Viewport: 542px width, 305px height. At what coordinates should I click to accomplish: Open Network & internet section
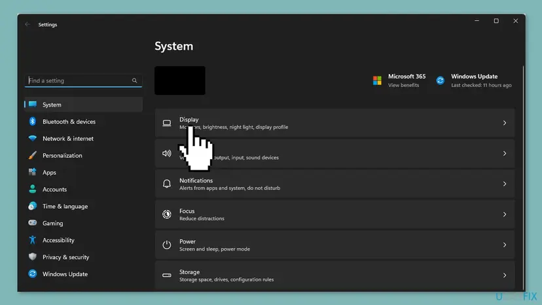click(x=83, y=138)
